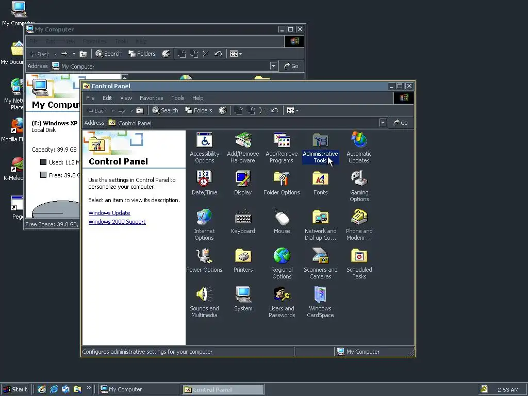The image size is (528, 396).
Task: Toggle Folders in My Computer toolbar
Action: coord(142,54)
